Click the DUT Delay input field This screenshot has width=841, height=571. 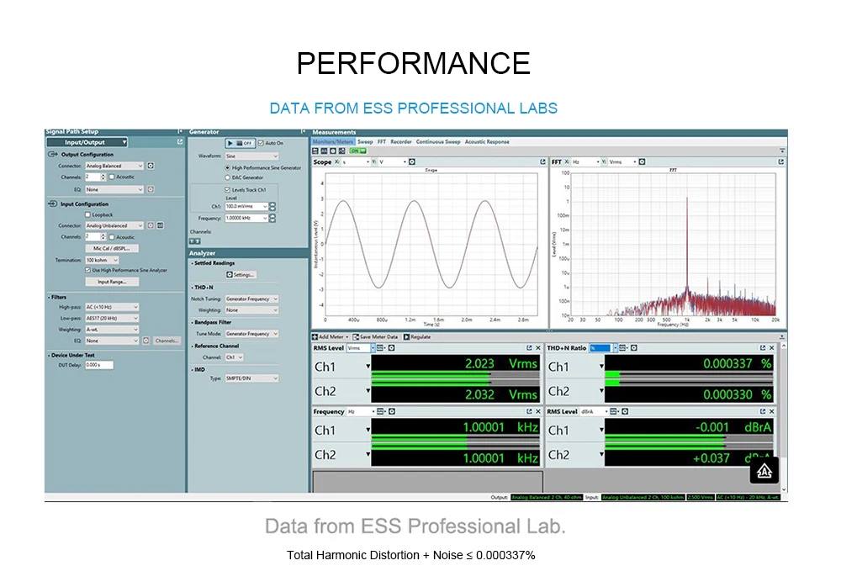click(99, 365)
